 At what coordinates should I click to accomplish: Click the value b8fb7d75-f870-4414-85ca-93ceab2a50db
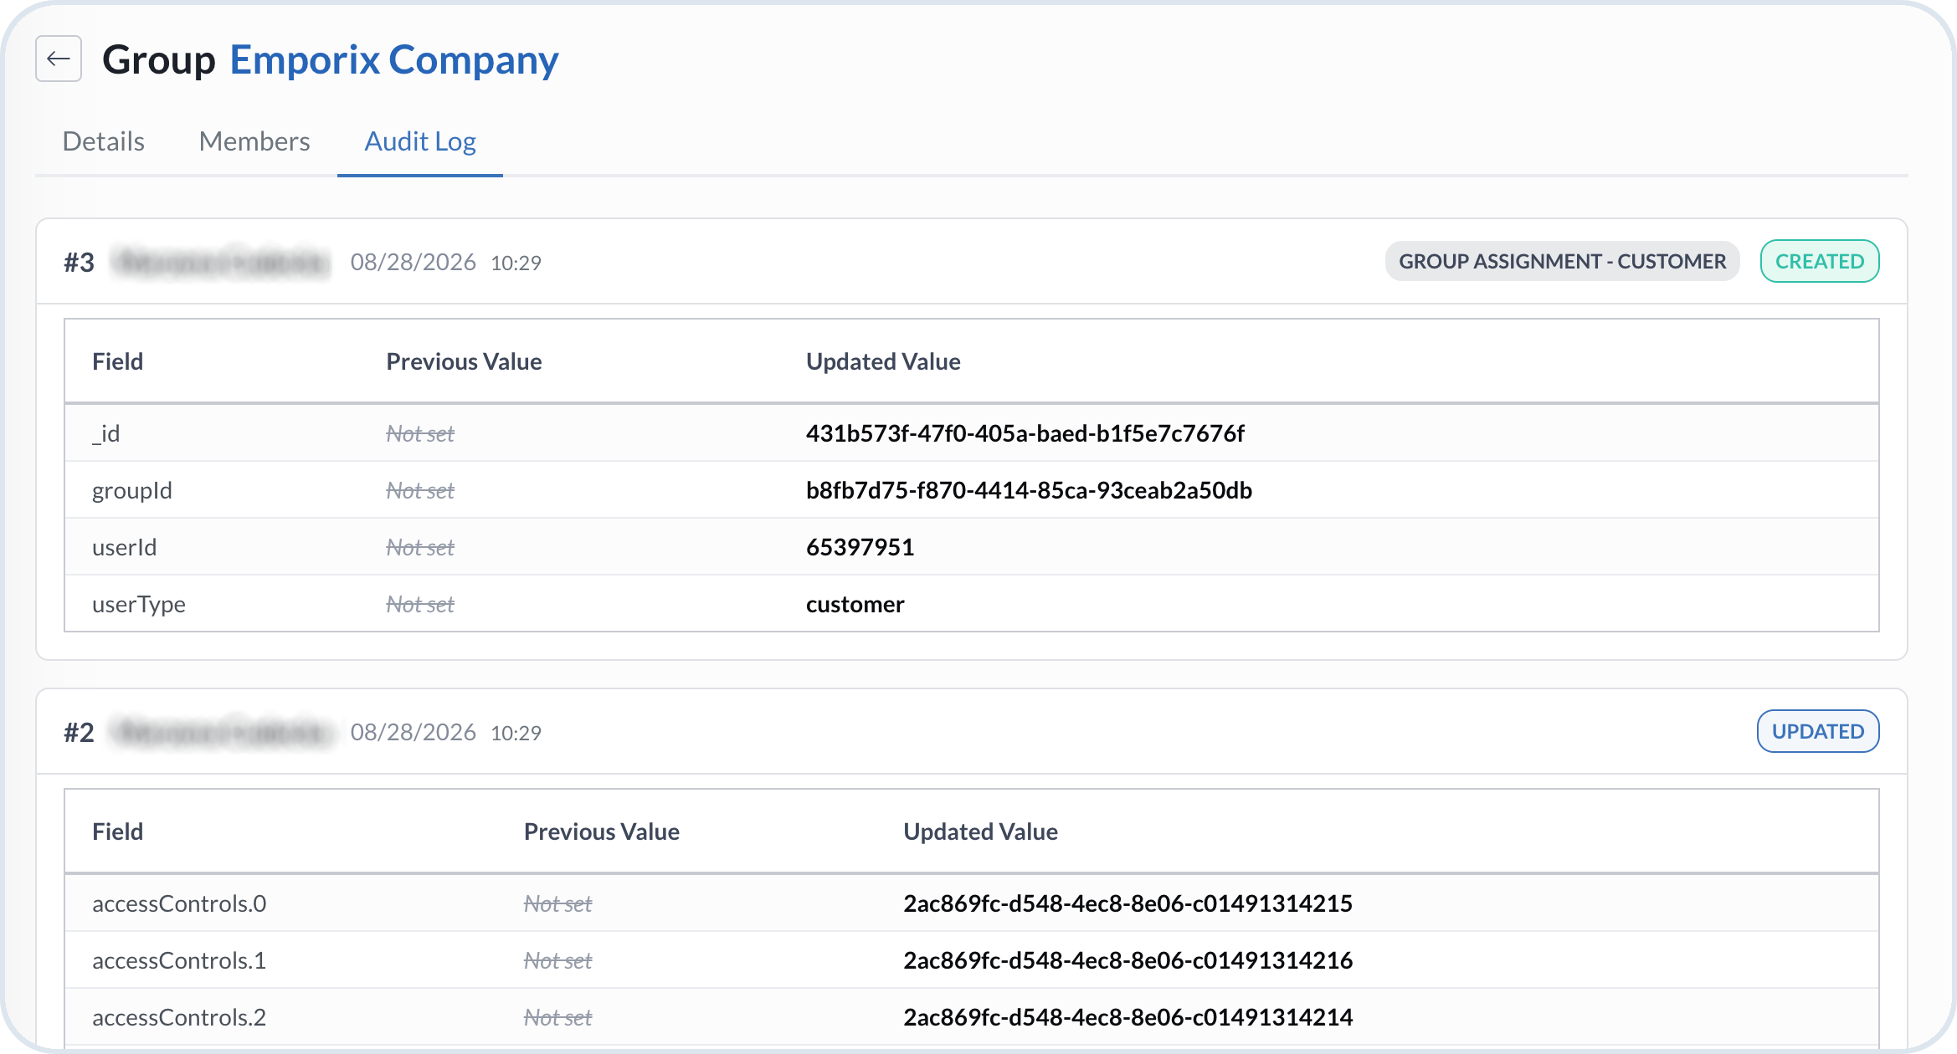point(1029,490)
